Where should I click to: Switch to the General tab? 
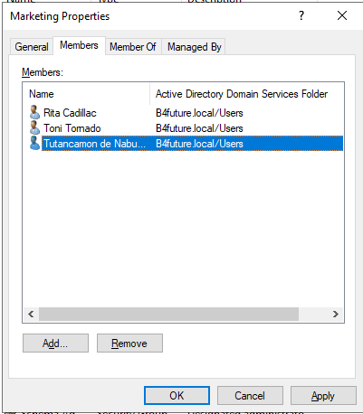pos(32,47)
